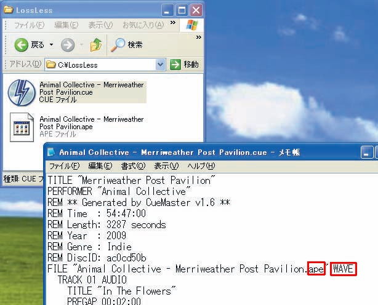The width and height of the screenshot is (378, 305).
Task: Select the CUE file lightning bolt icon
Action: click(x=21, y=93)
